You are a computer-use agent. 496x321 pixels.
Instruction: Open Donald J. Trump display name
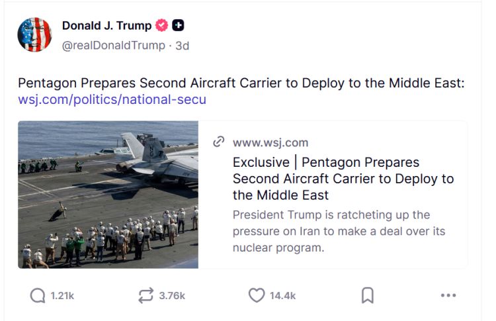click(x=106, y=26)
